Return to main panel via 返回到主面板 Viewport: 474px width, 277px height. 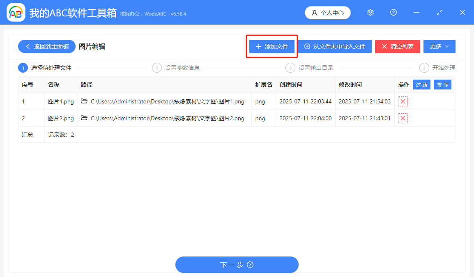(x=46, y=46)
